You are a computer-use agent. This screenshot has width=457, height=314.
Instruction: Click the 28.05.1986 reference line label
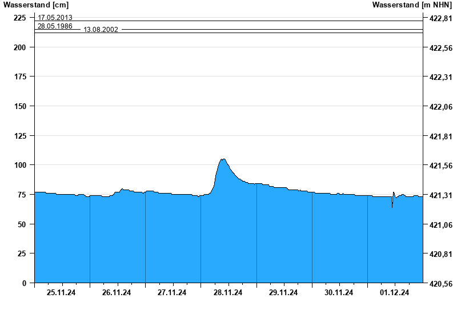coord(55,26)
